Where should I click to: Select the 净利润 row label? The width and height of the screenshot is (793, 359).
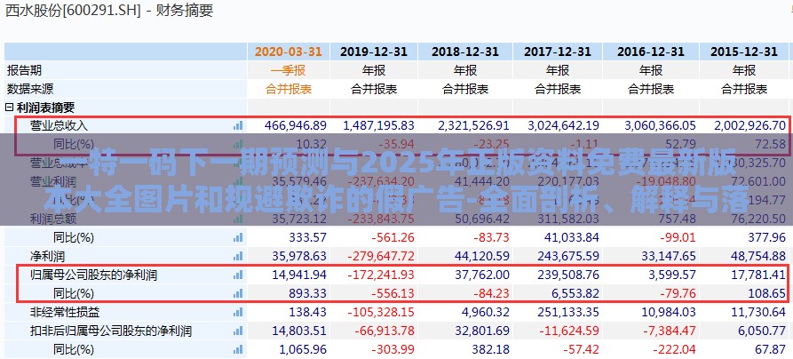click(x=47, y=256)
